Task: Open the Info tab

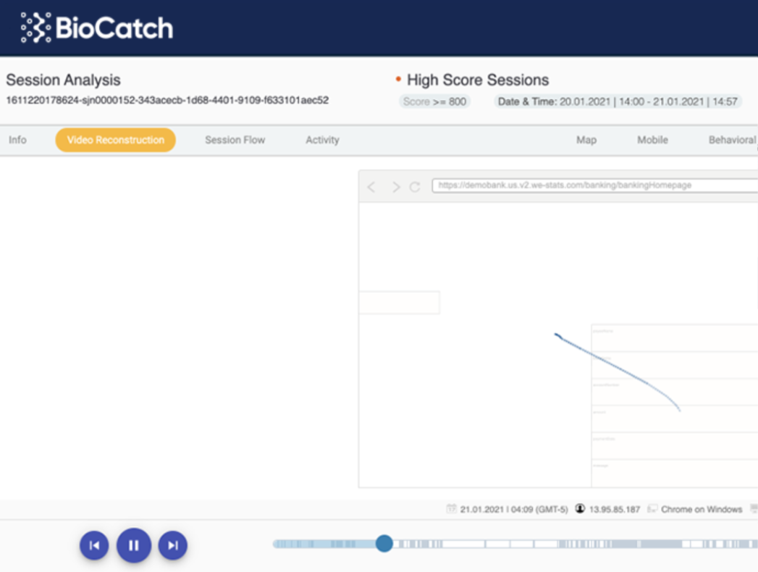Action: click(x=17, y=140)
